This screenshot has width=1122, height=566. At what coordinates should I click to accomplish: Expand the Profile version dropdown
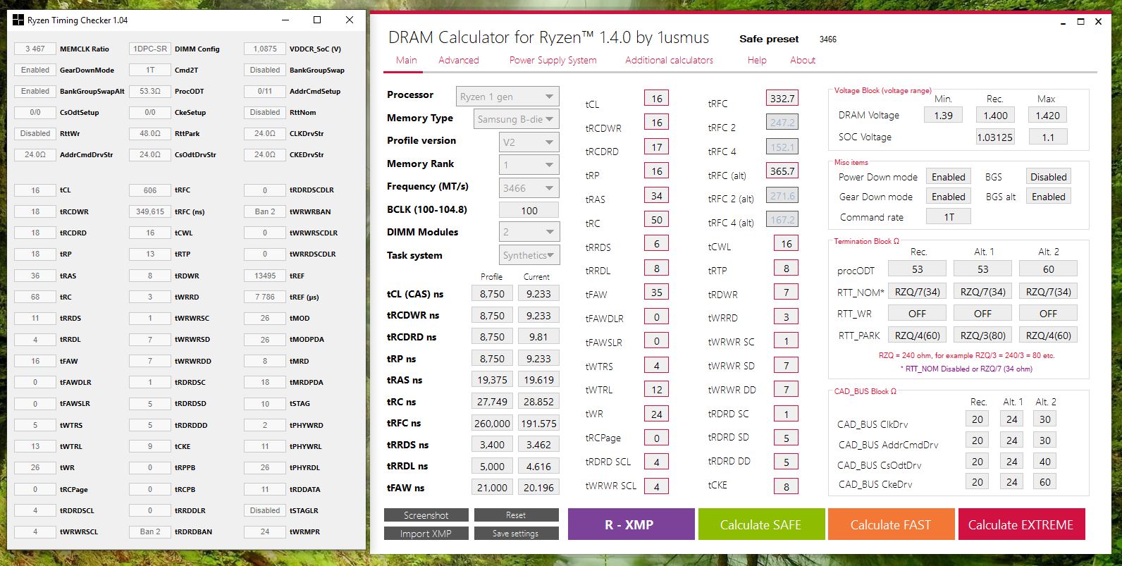pyautogui.click(x=529, y=142)
